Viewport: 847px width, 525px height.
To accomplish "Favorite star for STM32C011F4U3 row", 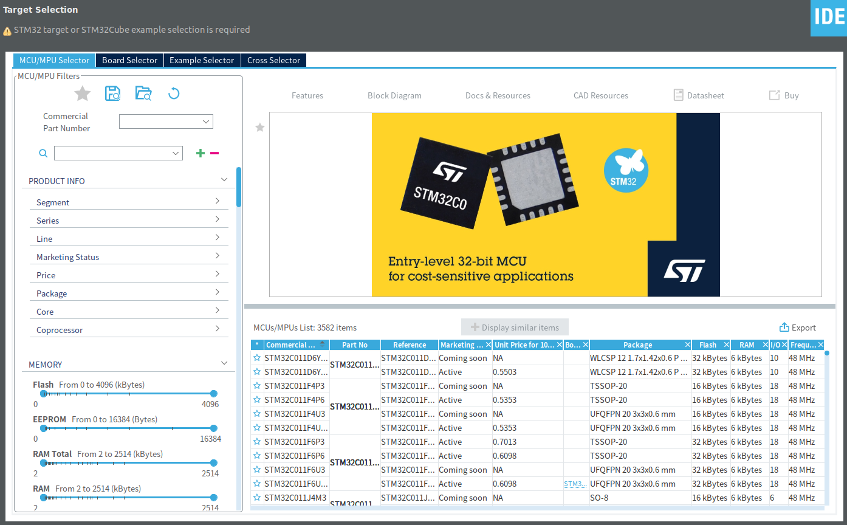I will 257,414.
